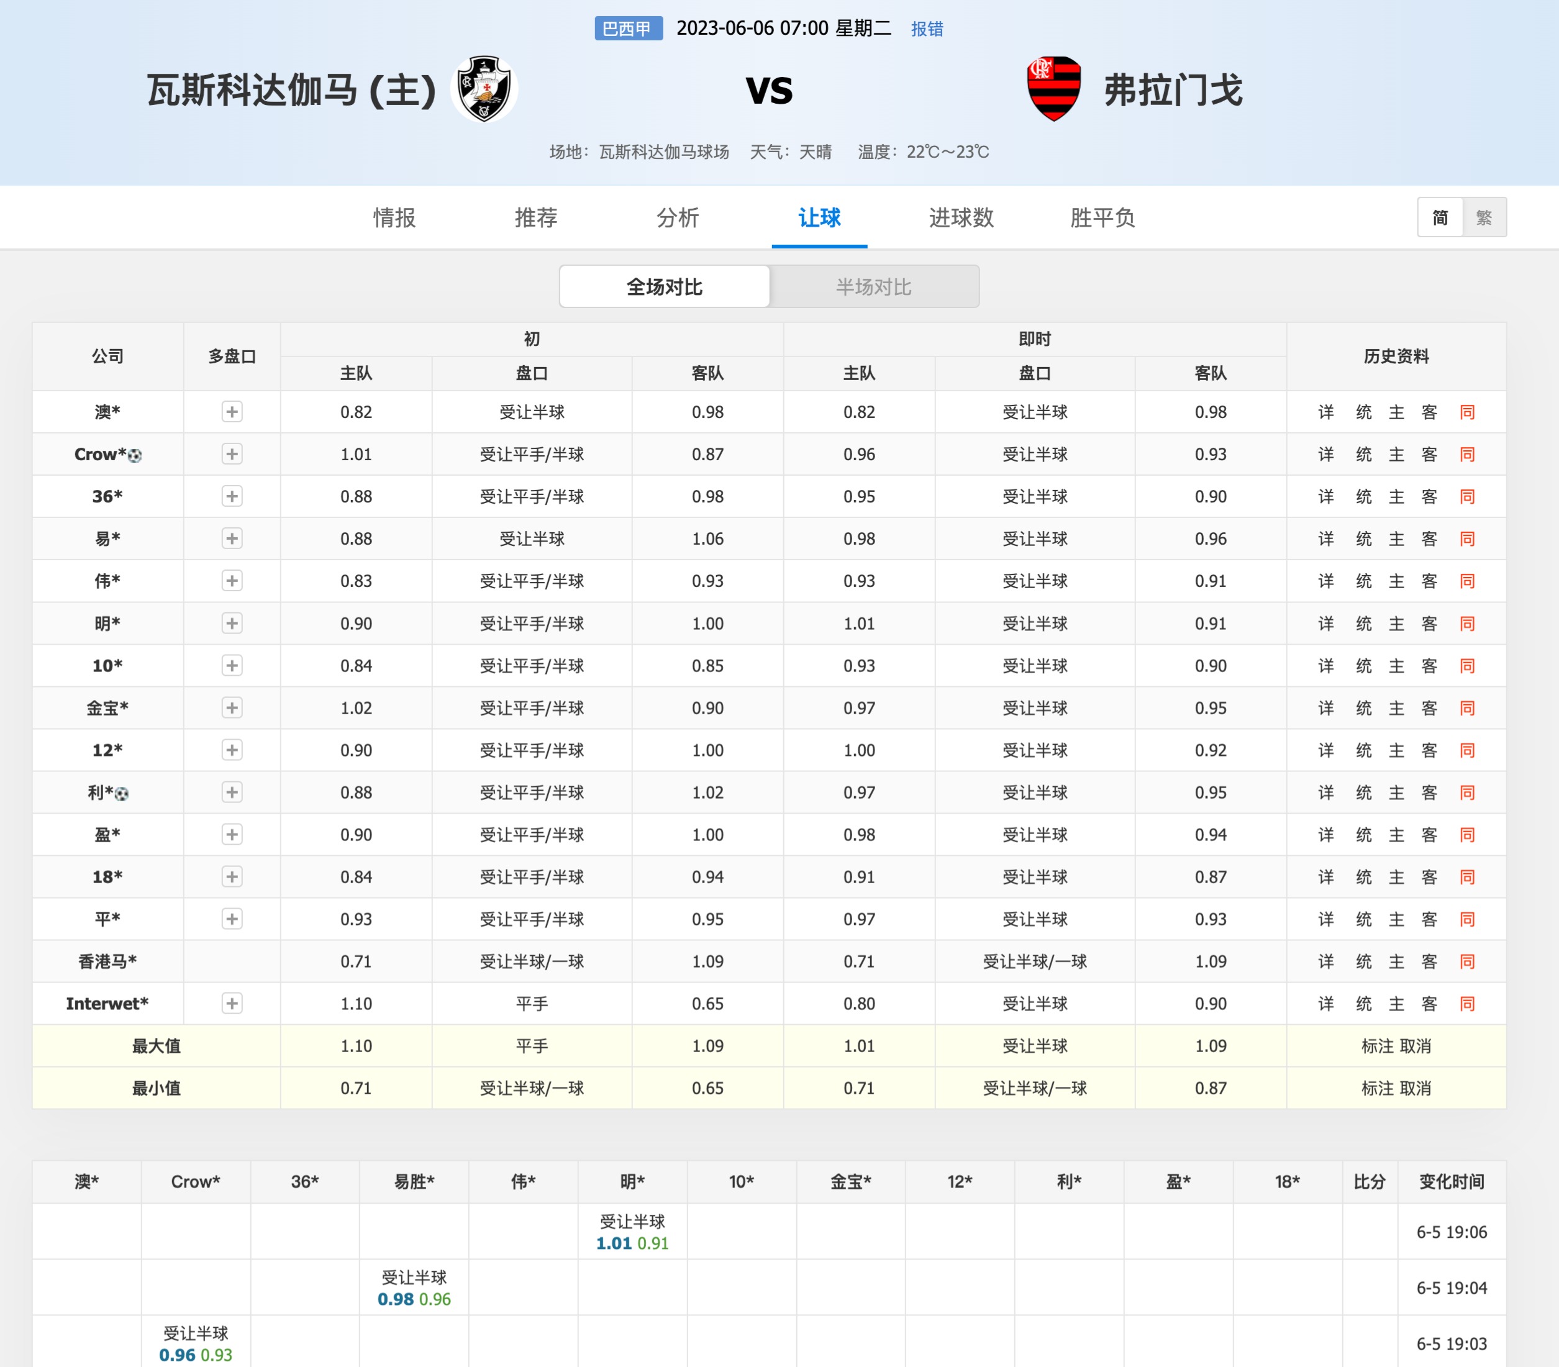Click the 变化时间 column header
This screenshot has width=1559, height=1367.
pyautogui.click(x=1452, y=1182)
